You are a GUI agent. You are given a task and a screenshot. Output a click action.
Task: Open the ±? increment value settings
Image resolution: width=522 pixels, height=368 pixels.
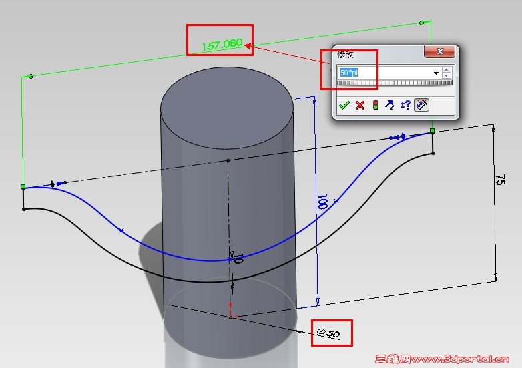[x=405, y=105]
